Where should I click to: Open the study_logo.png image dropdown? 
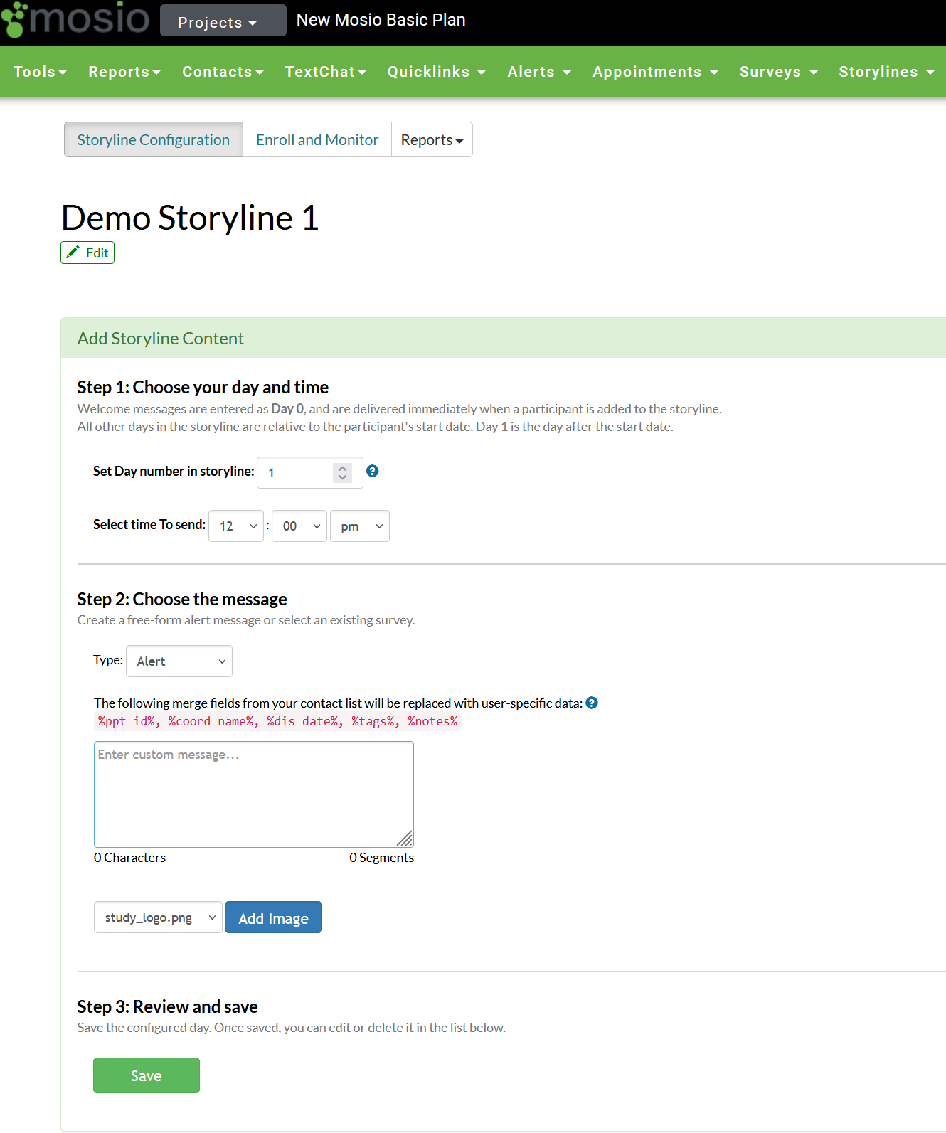tap(158, 917)
